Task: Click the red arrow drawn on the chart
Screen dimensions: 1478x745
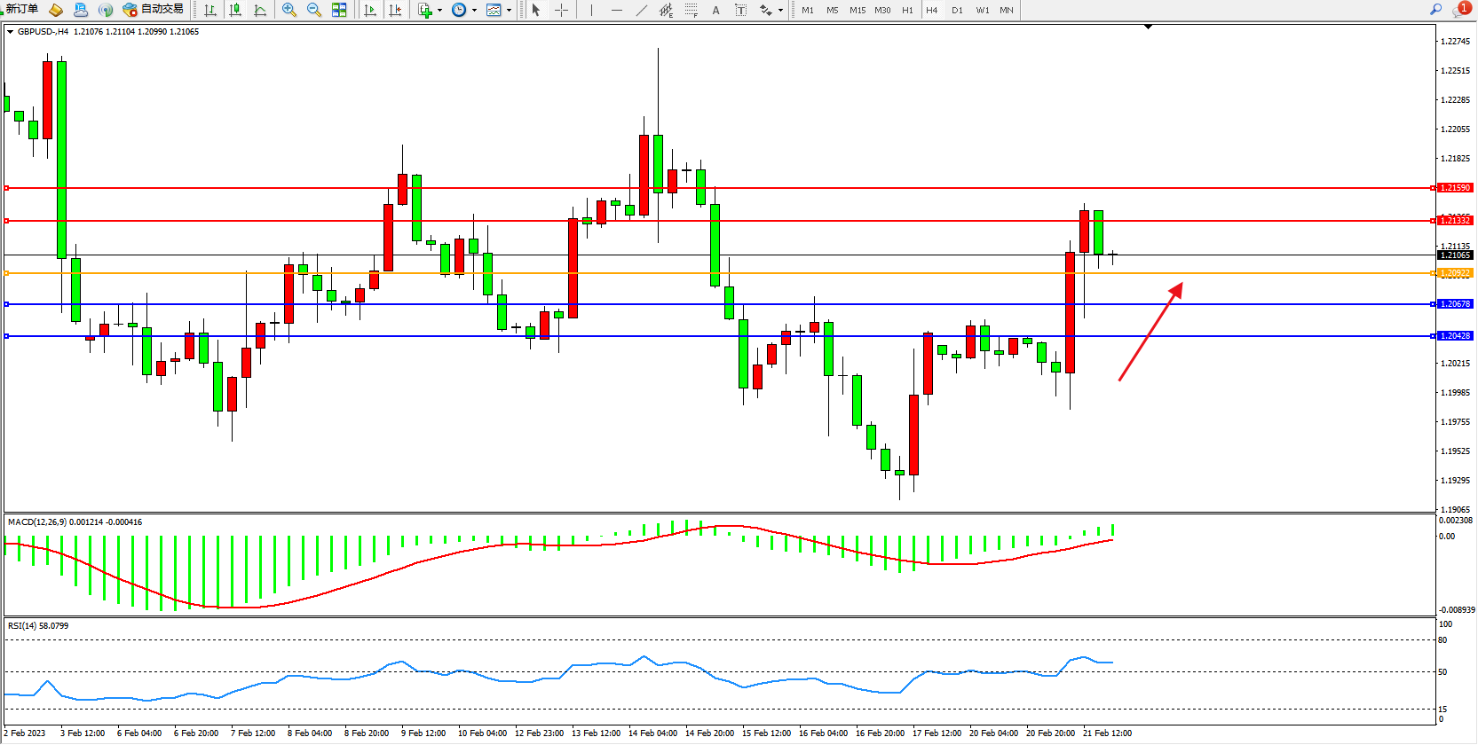Action: point(1150,331)
